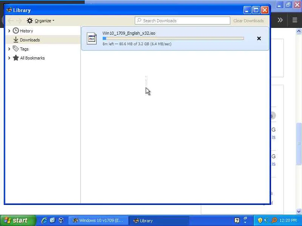Open the browser's hamburger menu
Image resolution: width=302 pixels, height=226 pixels.
click(x=295, y=20)
